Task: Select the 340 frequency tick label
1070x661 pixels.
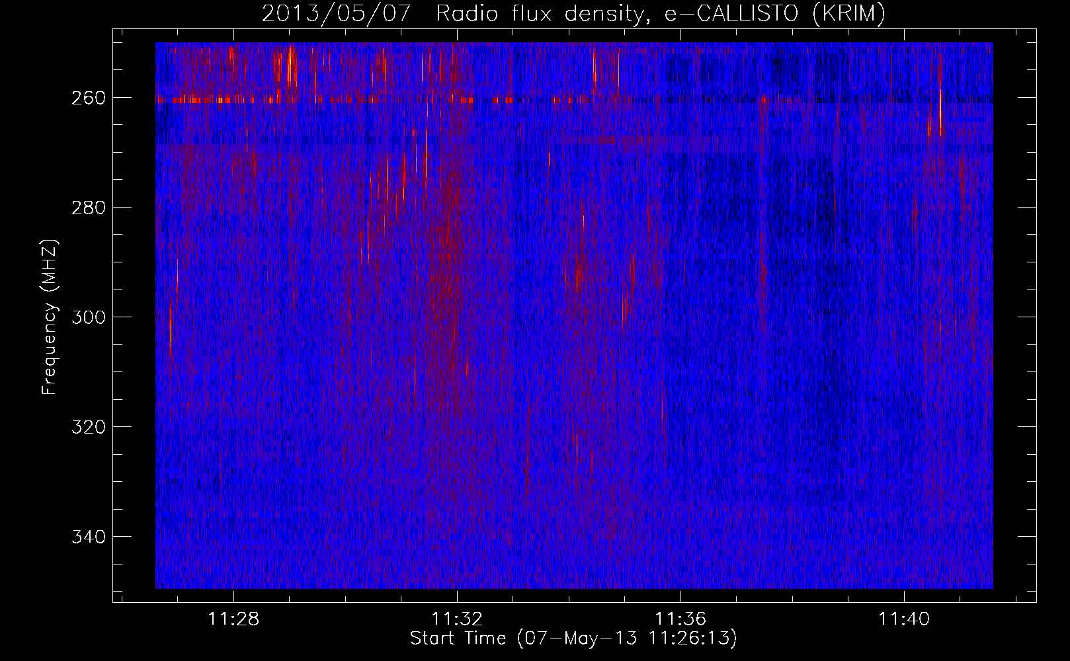Action: (89, 537)
